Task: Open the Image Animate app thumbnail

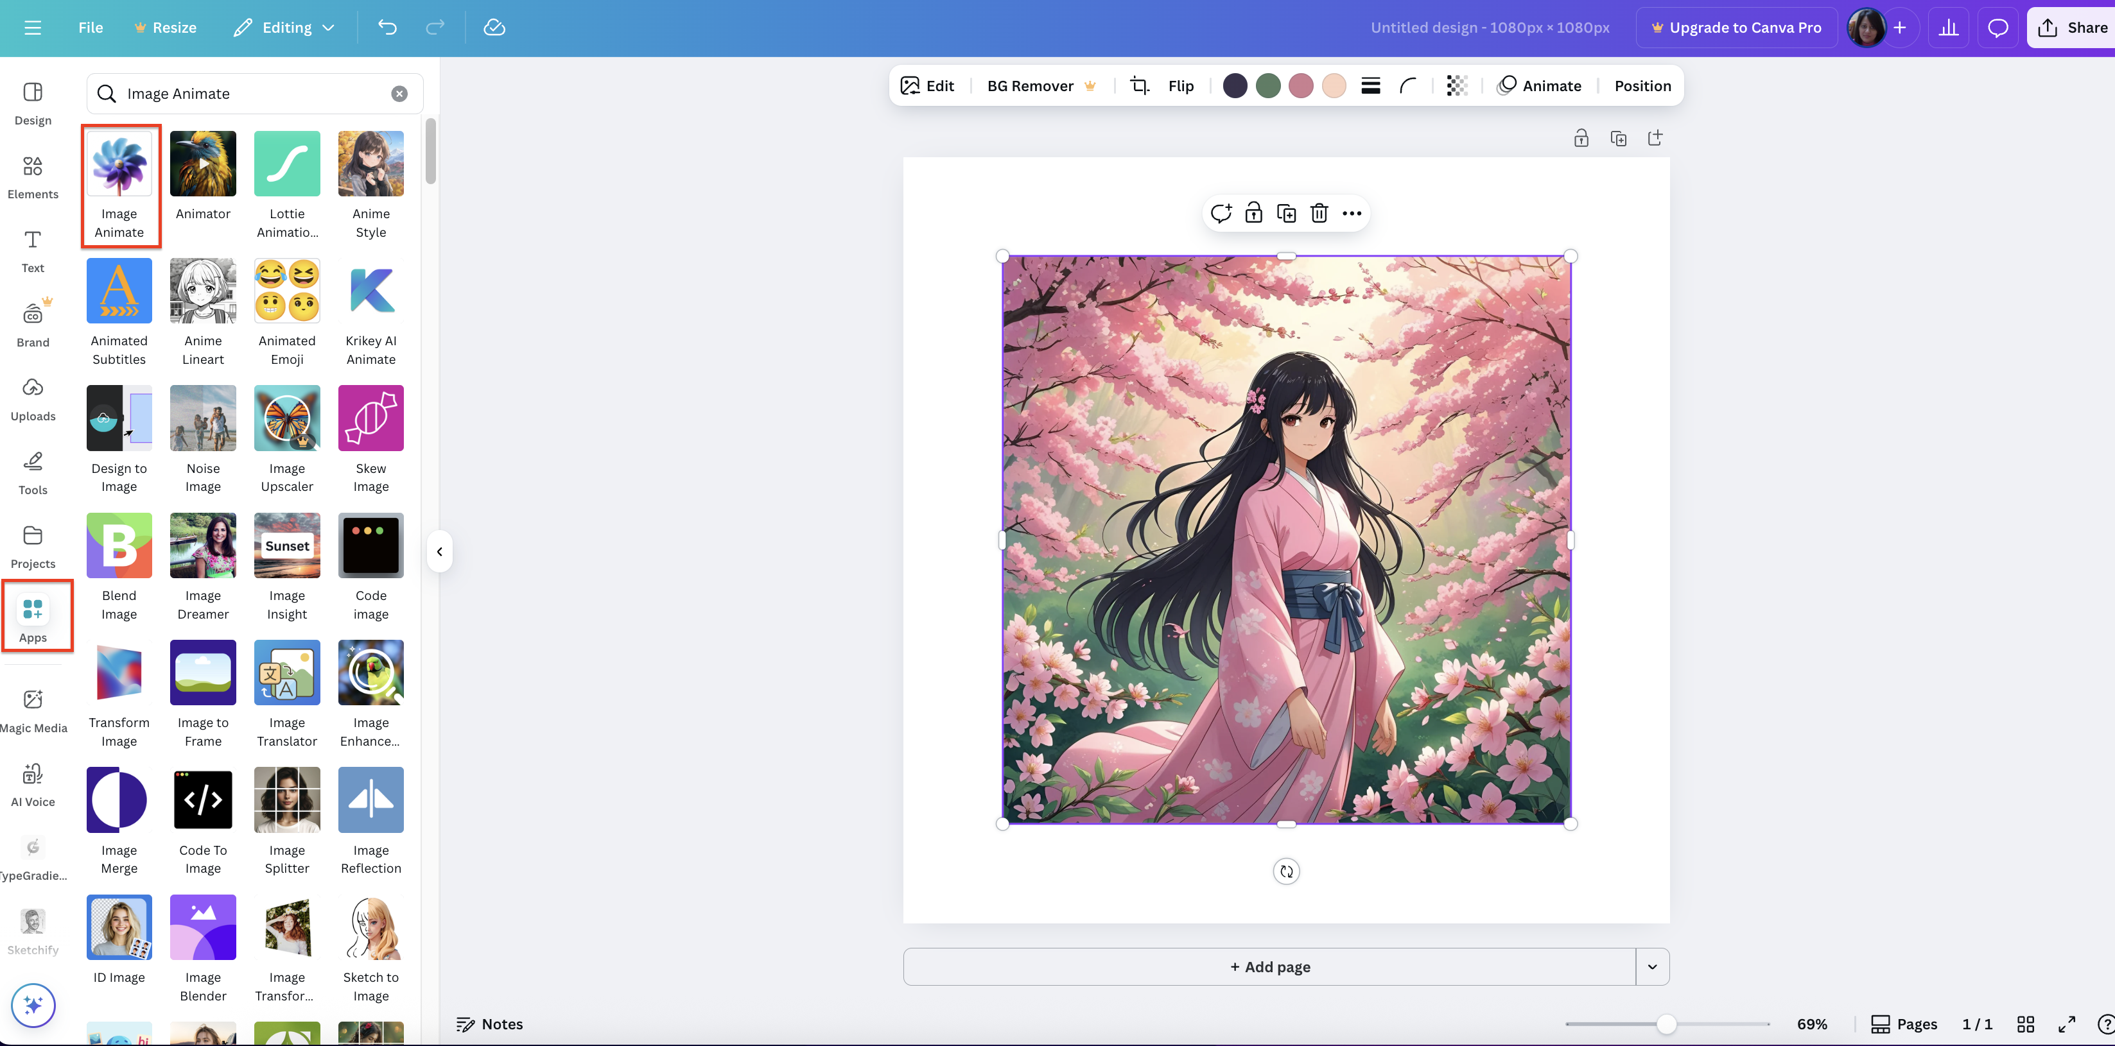Action: (x=119, y=164)
